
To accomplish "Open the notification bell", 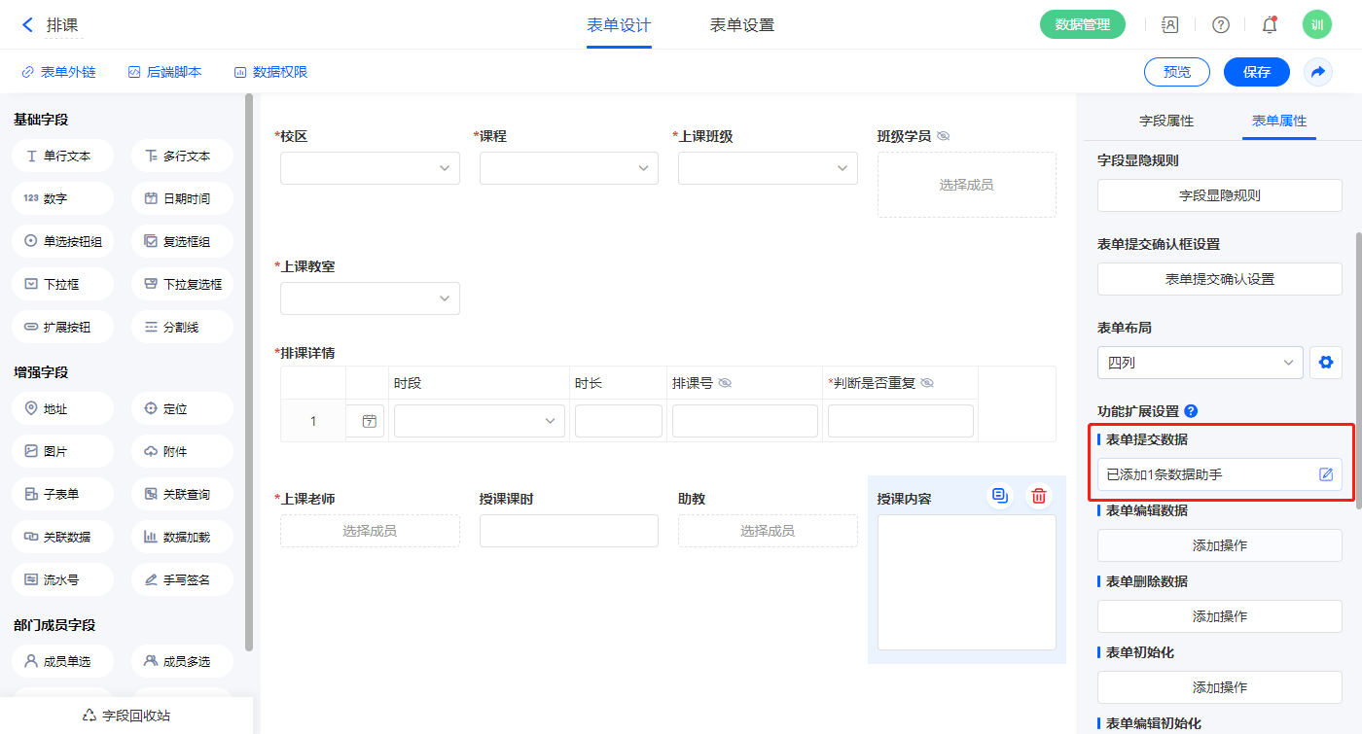I will coord(1269,25).
